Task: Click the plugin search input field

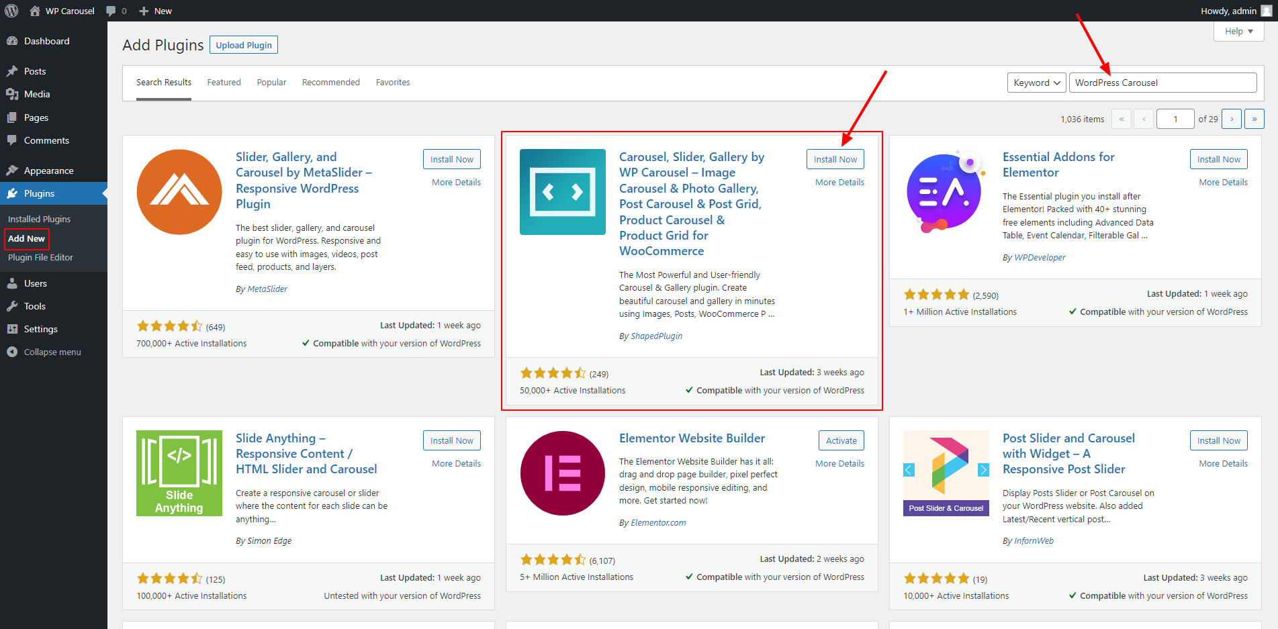Action: pyautogui.click(x=1163, y=83)
